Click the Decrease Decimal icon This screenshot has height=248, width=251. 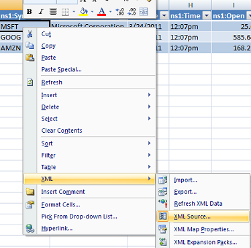[x=132, y=11]
